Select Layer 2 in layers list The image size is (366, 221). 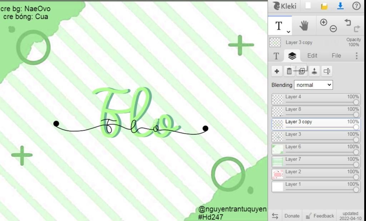point(316,174)
